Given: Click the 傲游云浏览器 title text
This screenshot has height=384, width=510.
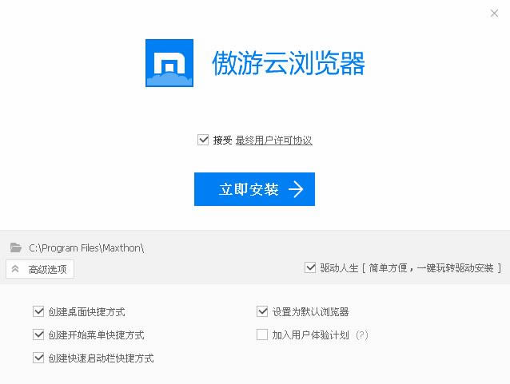Looking at the screenshot, I should (289, 63).
